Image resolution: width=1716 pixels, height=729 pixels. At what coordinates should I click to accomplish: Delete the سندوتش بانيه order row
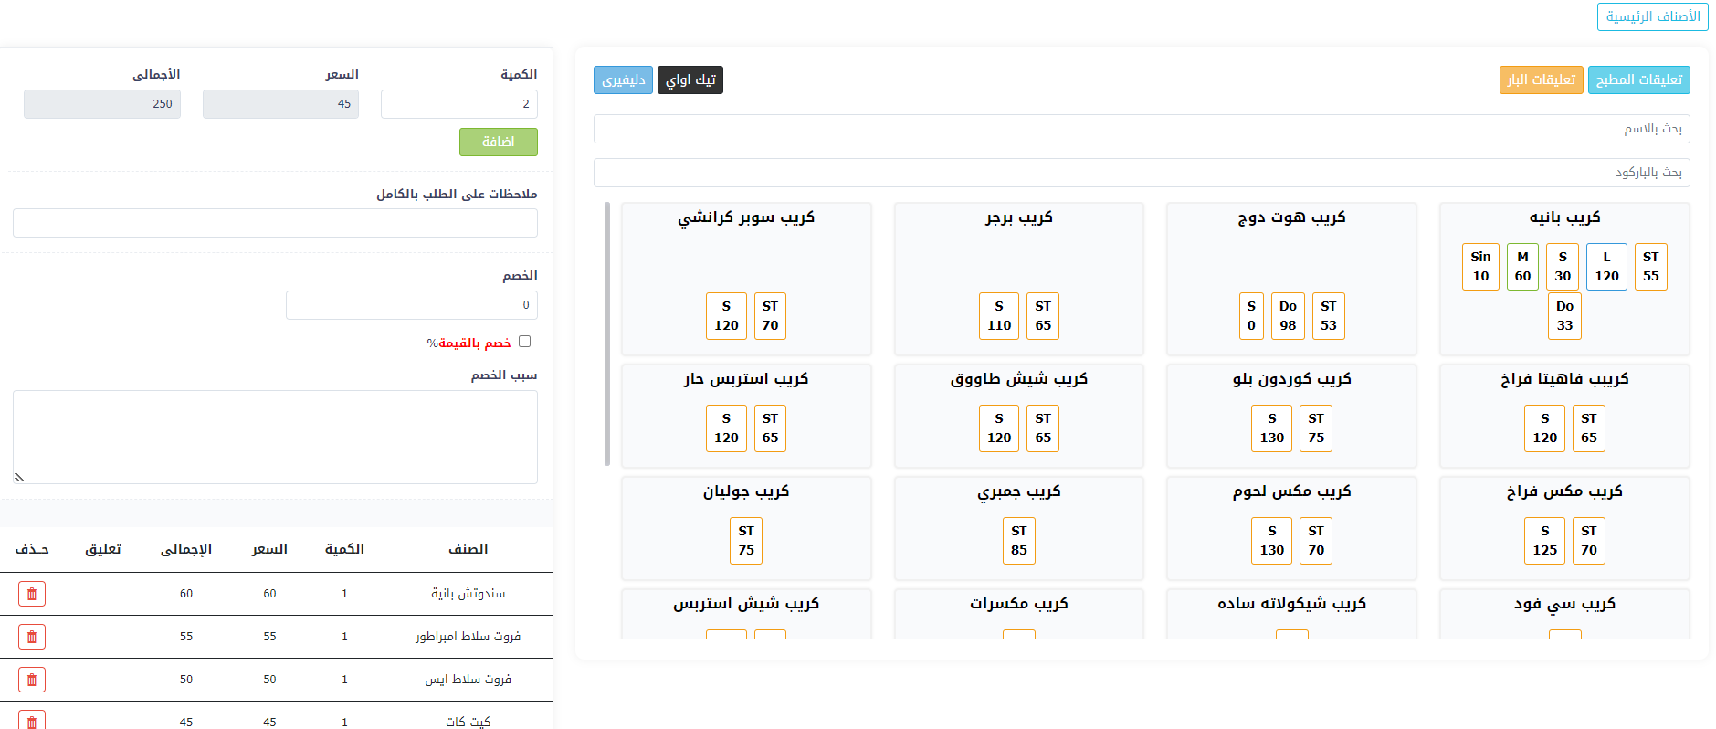[32, 594]
